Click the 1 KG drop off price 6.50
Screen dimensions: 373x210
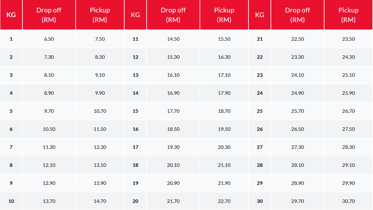pos(49,39)
